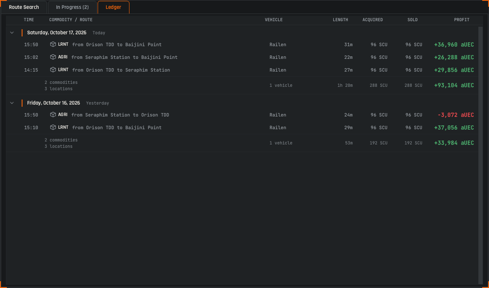Click cargo box icon on 15:10 LRNT row

pyautogui.click(x=53, y=127)
